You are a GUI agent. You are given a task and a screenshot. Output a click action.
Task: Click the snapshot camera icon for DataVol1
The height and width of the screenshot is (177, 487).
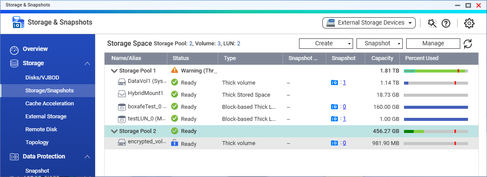[x=334, y=82]
